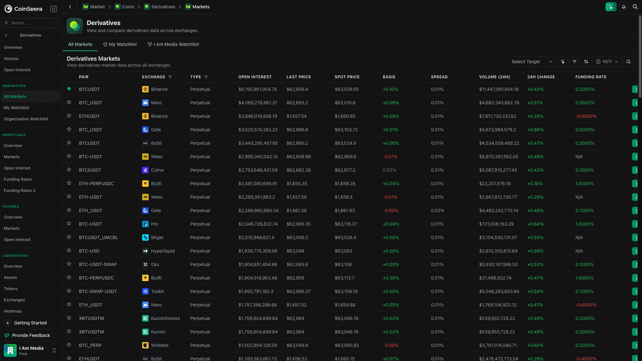Click the Gate icon in ETH_USDT row
The image size is (642, 361).
click(x=145, y=211)
